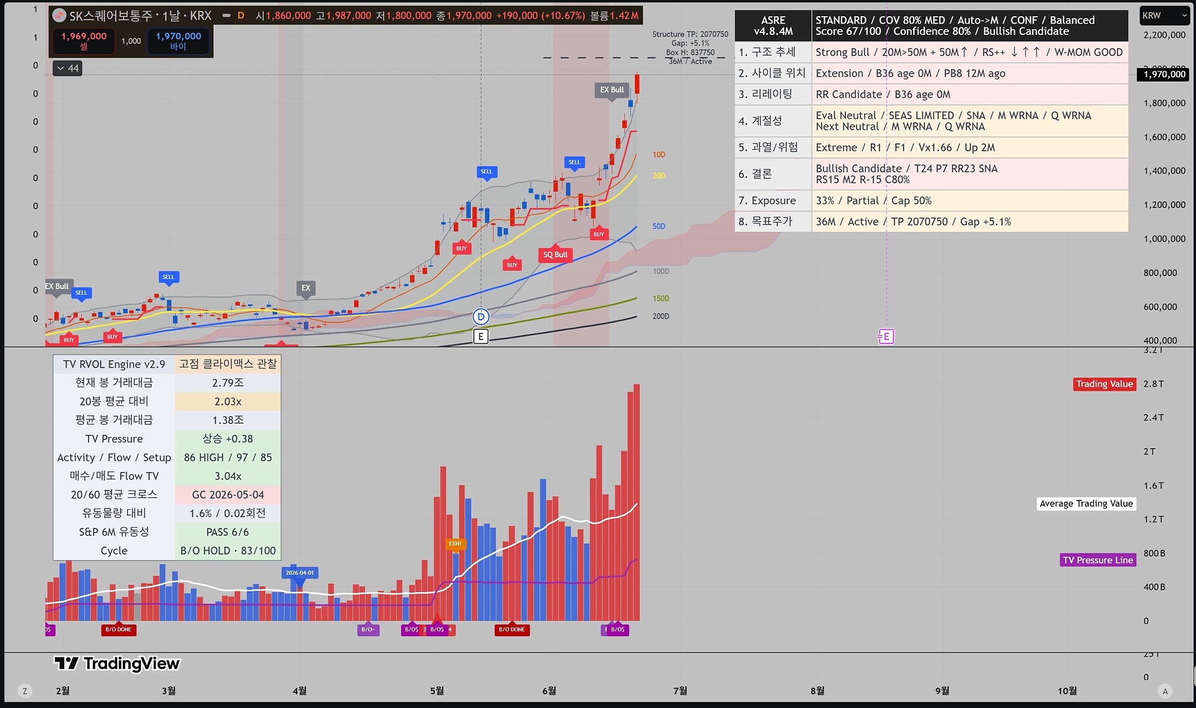Click the purple TV Pressure Line label
This screenshot has width=1196, height=708.
pos(1098,560)
